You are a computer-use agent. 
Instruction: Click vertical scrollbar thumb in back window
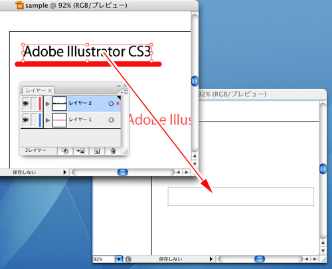point(323,169)
